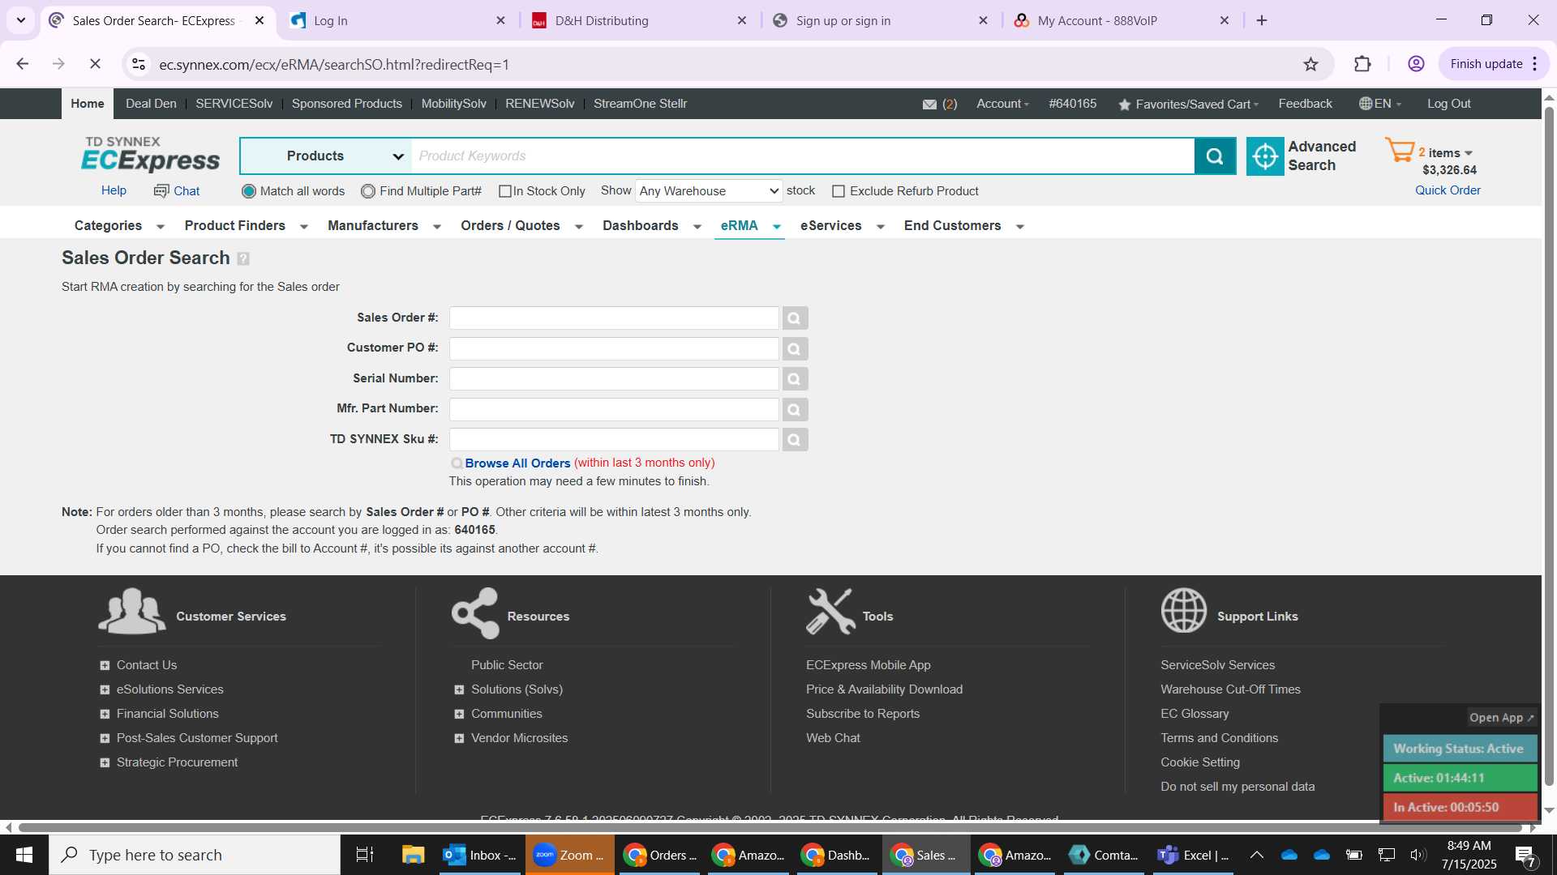Click search icon beside Mfr. Part Number field
Image resolution: width=1557 pixels, height=875 pixels.
795,410
